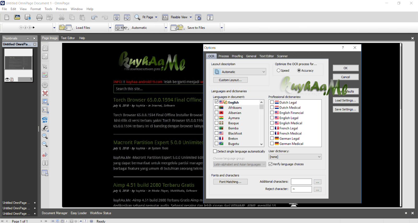
Task: Click the Print icon in toolbar
Action: point(39,17)
